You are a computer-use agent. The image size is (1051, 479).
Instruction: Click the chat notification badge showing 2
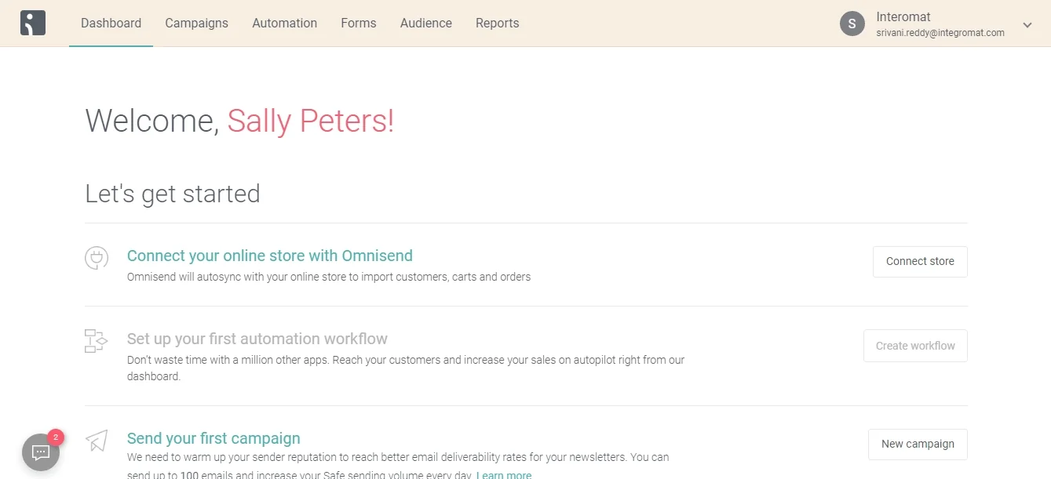pyautogui.click(x=56, y=437)
